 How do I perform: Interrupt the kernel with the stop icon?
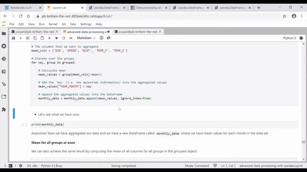[57, 38]
